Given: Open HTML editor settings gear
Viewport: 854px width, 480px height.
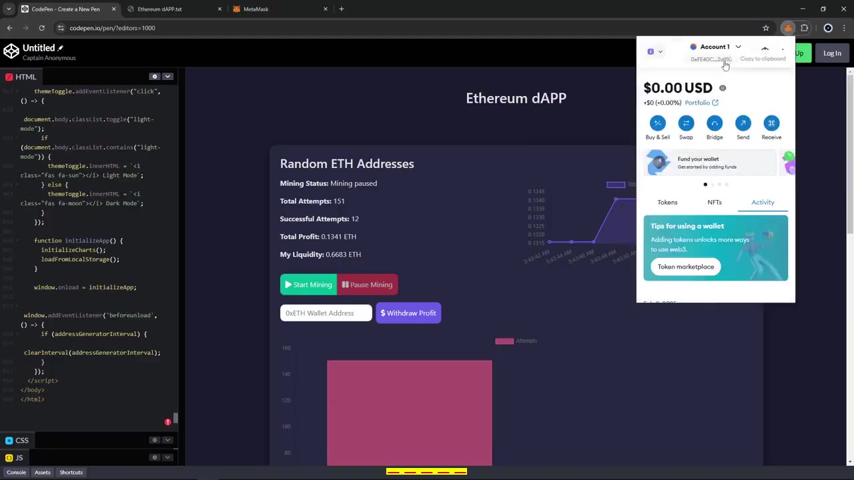Looking at the screenshot, I should 155,77.
